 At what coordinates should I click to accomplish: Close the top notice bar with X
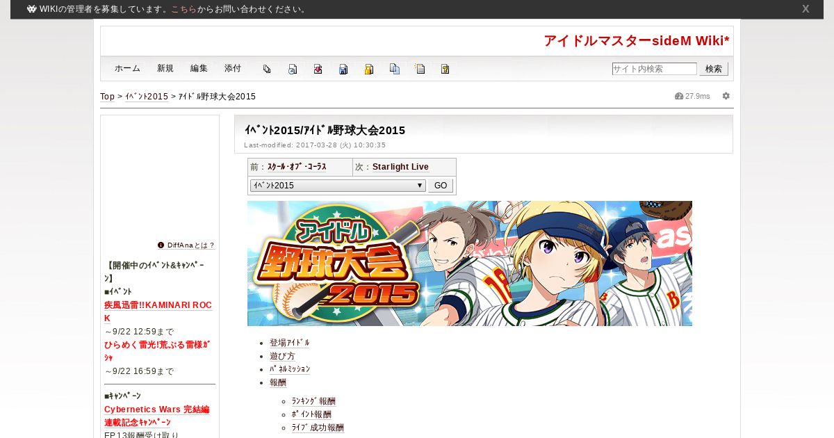(x=806, y=9)
